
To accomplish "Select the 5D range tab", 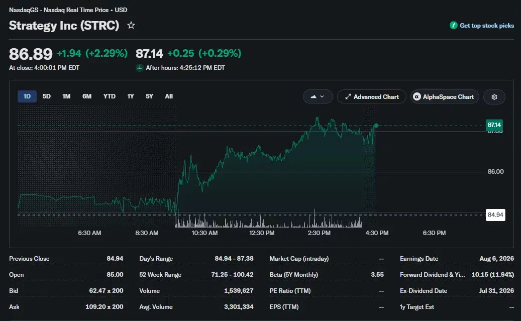I will (47, 96).
